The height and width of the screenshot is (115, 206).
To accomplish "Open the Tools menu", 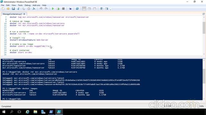I will pos(20,5).
